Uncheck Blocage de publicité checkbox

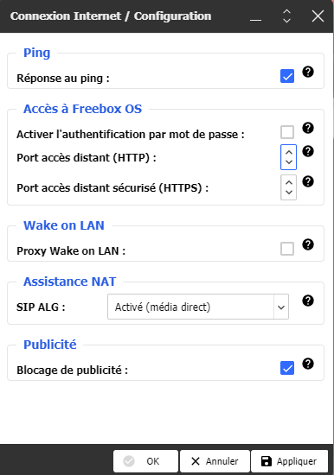[287, 368]
